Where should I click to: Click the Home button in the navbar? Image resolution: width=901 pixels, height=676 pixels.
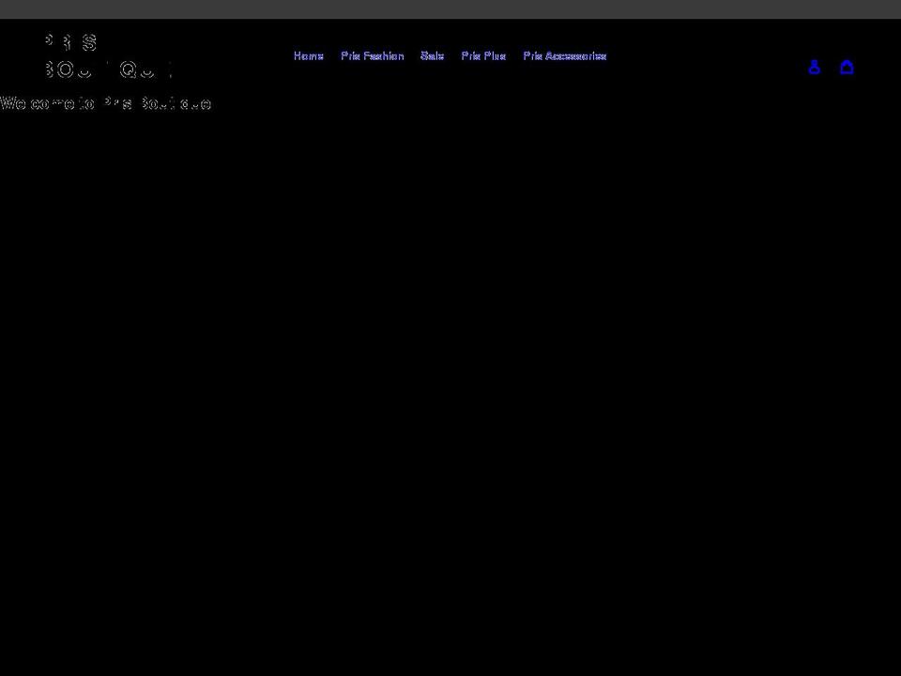(x=308, y=55)
